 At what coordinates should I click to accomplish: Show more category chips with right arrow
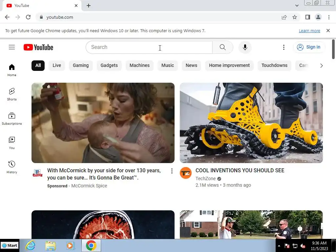click(321, 66)
